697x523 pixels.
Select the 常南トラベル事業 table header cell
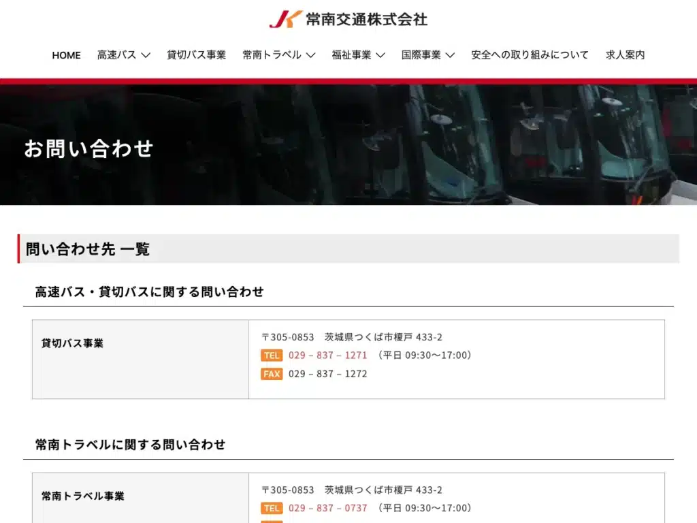tap(140, 498)
